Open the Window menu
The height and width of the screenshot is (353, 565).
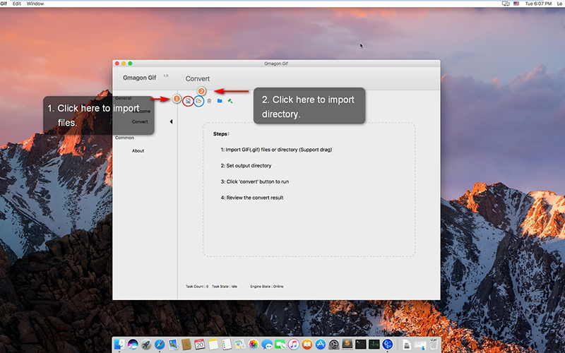point(35,4)
